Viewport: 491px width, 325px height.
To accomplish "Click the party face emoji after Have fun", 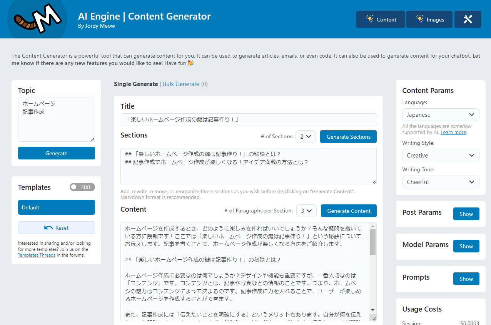I will (190, 63).
